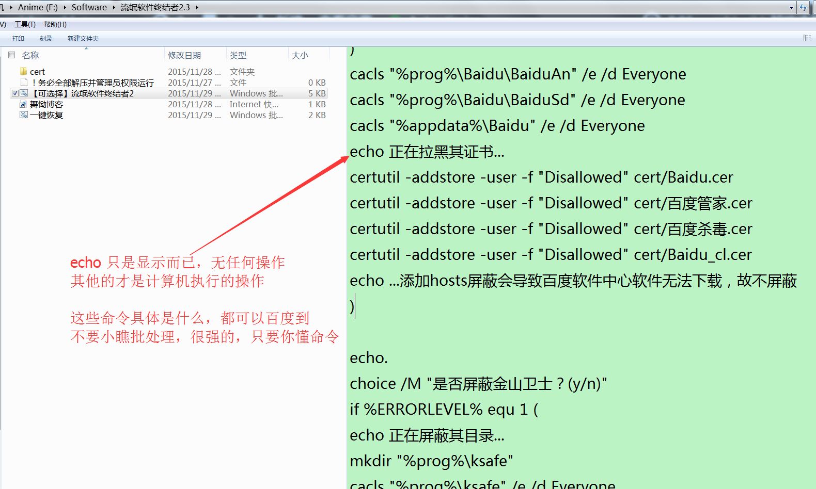Click the blank file icon for ！务必全部解压并管理员权限运行
This screenshot has width=816, height=489.
pyautogui.click(x=23, y=82)
